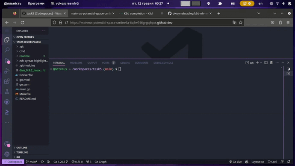Expand the OUTLINE section

(22, 148)
